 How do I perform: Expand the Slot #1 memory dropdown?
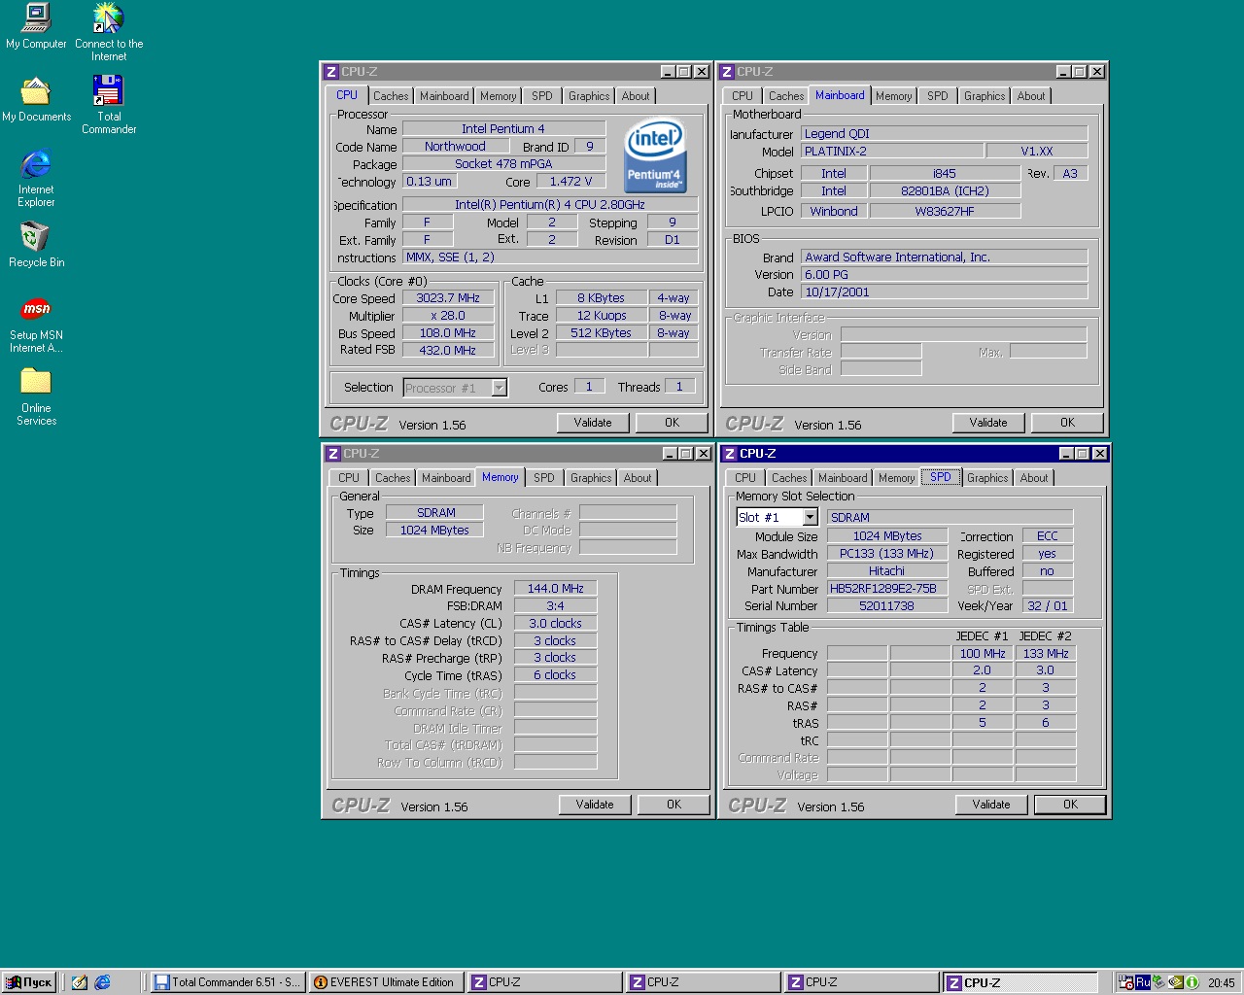click(x=810, y=517)
